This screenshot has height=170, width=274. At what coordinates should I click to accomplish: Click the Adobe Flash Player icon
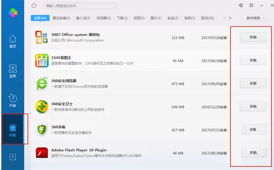42,152
